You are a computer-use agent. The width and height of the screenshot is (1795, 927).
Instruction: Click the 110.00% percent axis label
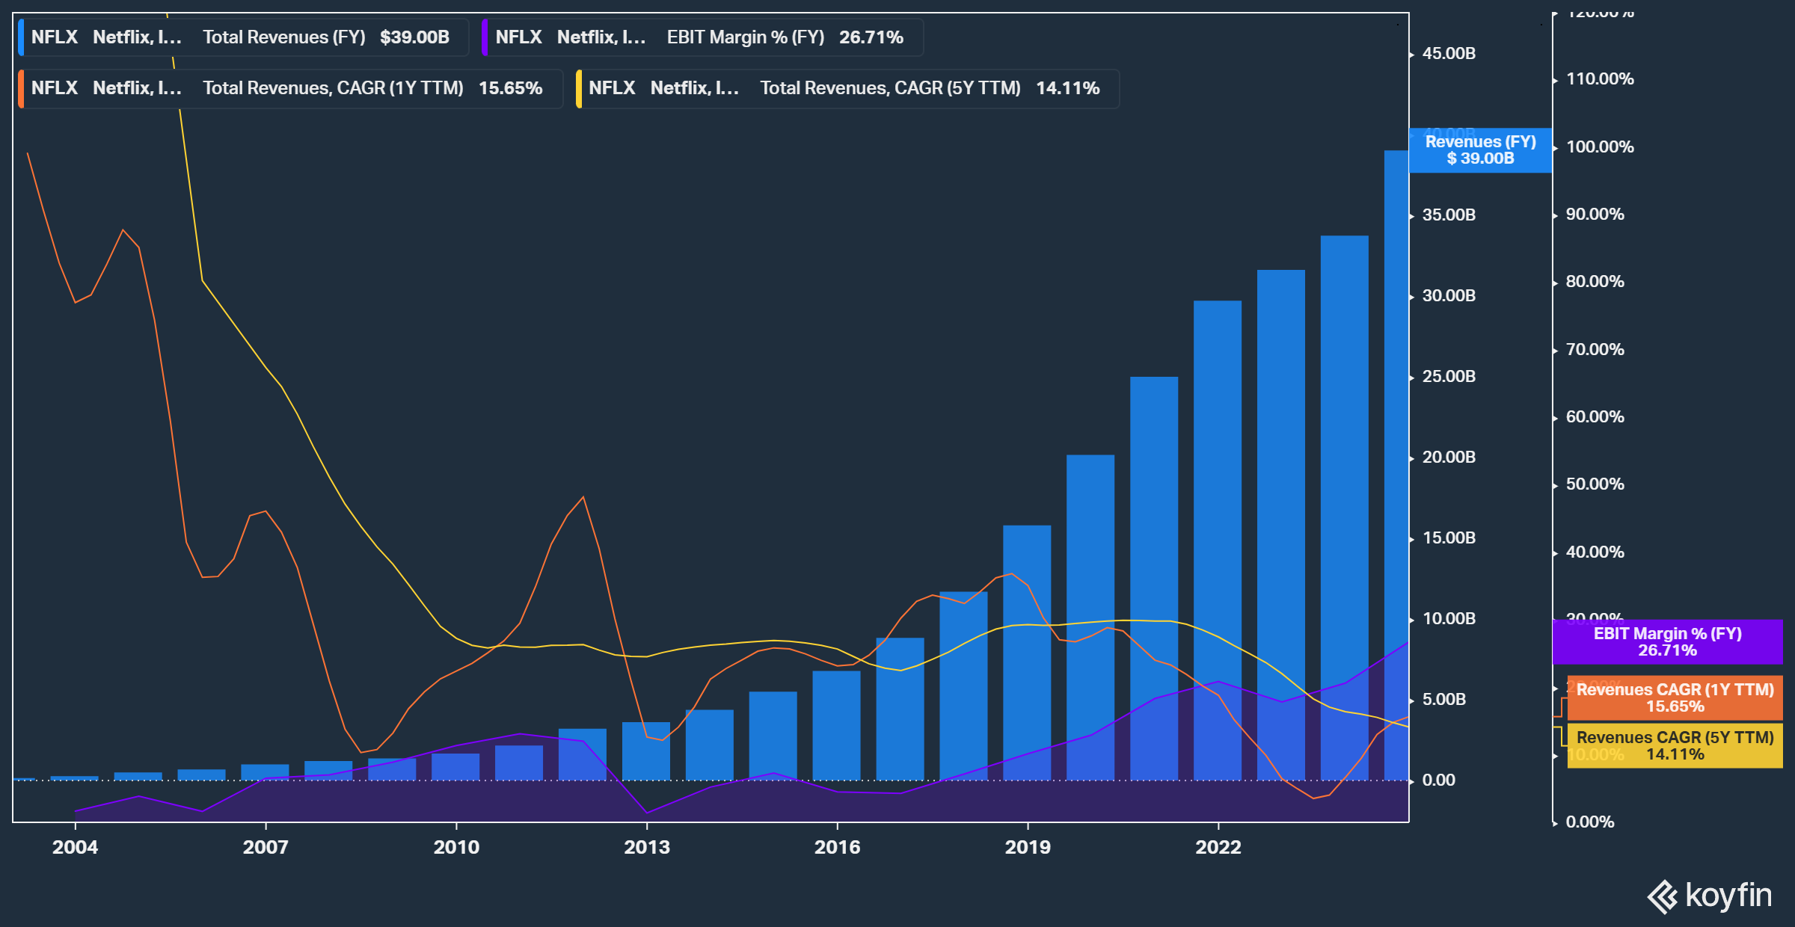coord(1600,79)
